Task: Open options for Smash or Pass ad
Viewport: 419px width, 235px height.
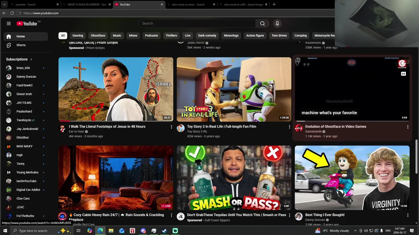Action: coord(289,215)
